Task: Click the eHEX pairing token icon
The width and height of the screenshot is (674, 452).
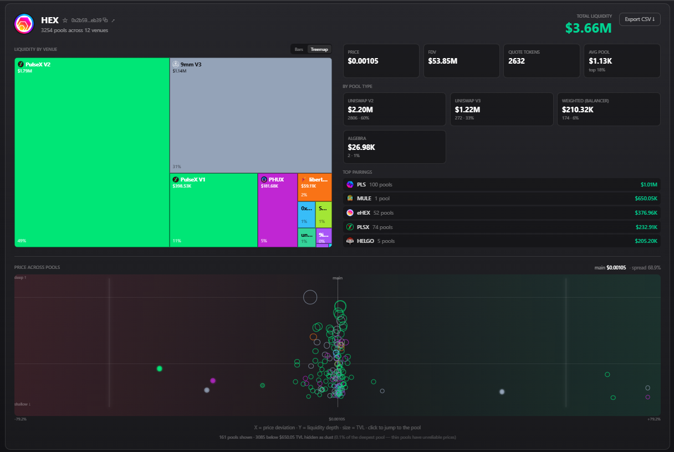Action: (350, 212)
